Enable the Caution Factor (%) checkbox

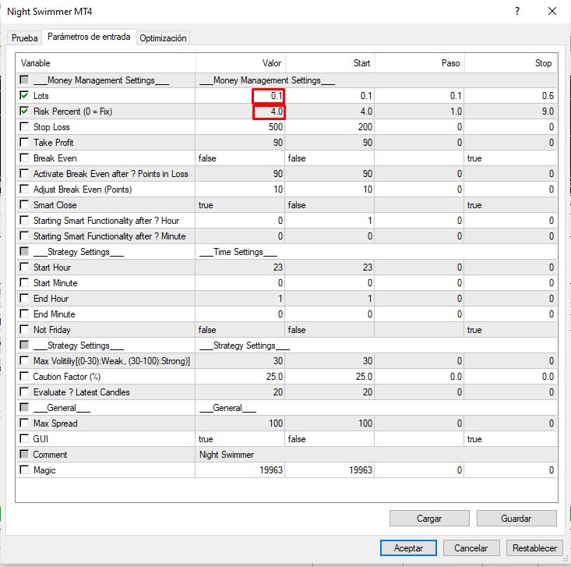24,376
